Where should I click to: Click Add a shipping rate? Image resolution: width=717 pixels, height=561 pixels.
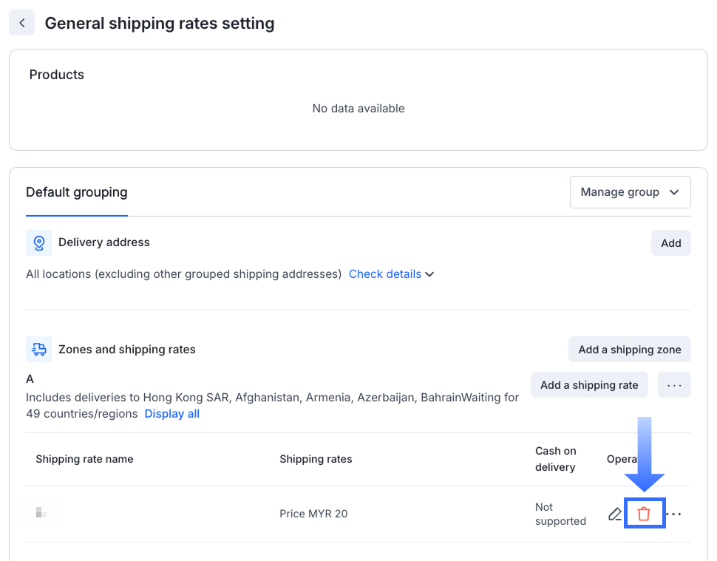click(589, 385)
